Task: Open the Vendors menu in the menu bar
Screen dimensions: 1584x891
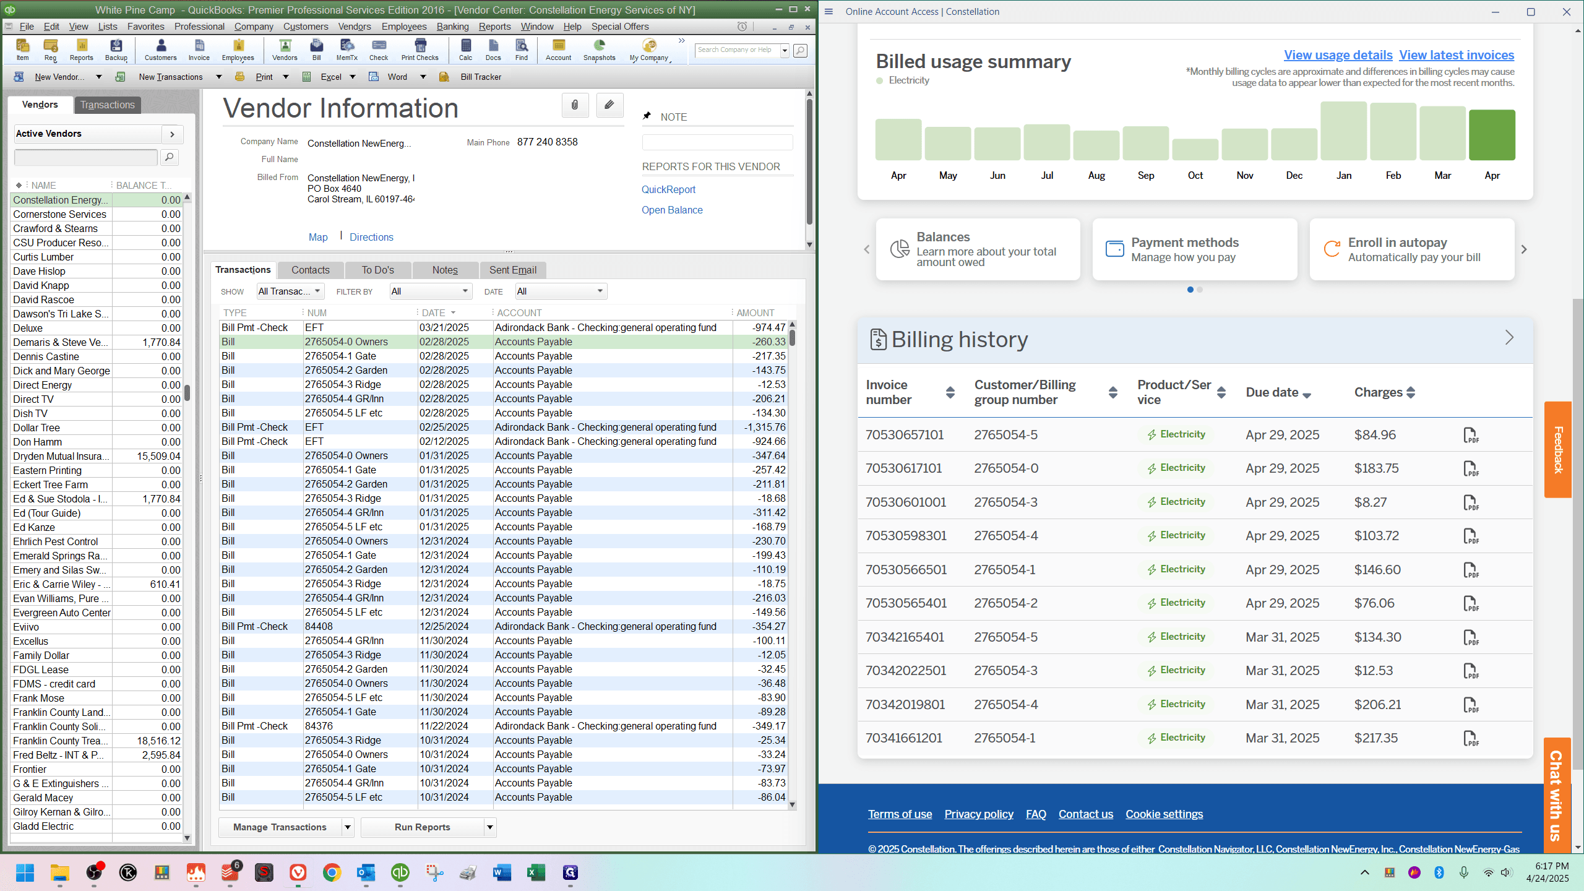Action: click(355, 27)
